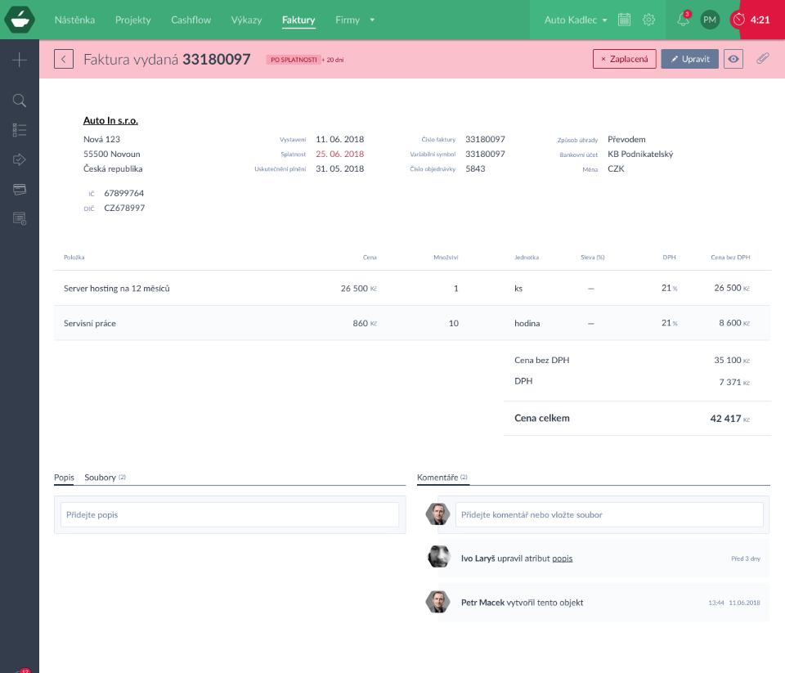Expand the arrow next to Firmy
The height and width of the screenshot is (673, 785).
(x=372, y=20)
